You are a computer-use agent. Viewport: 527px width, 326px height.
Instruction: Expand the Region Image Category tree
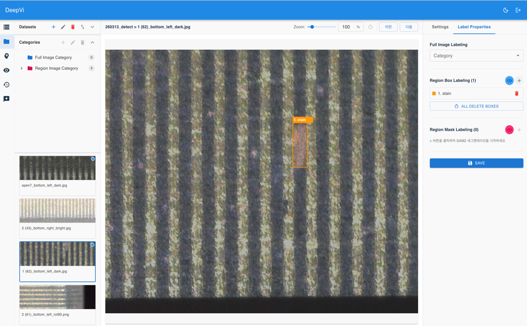click(x=22, y=69)
